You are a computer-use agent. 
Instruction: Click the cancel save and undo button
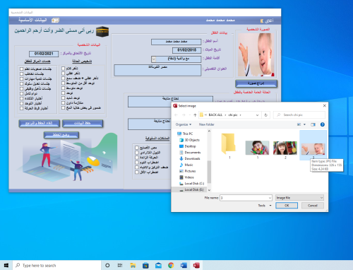(39, 123)
